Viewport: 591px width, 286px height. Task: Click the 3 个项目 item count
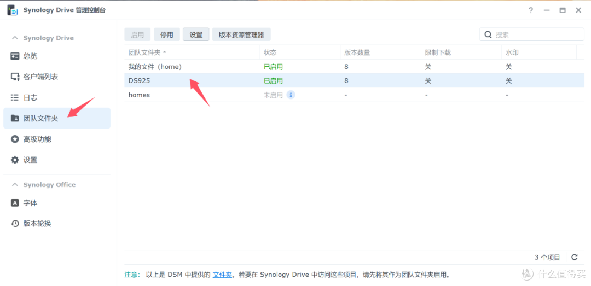547,258
